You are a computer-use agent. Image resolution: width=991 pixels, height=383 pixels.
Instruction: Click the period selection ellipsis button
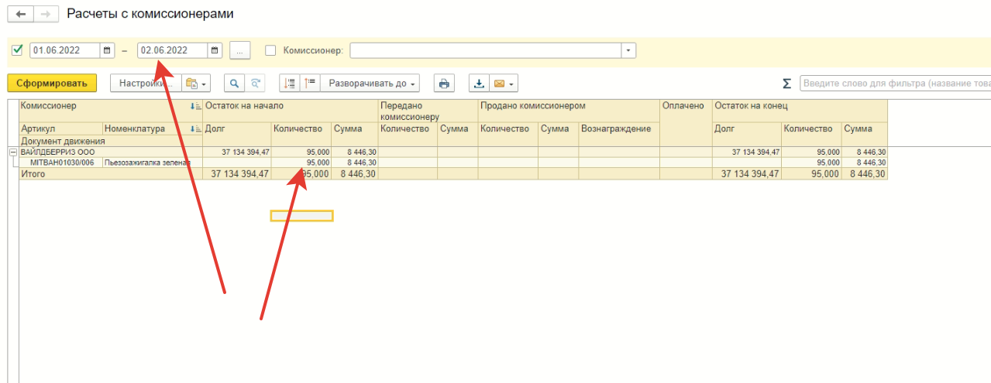(239, 50)
